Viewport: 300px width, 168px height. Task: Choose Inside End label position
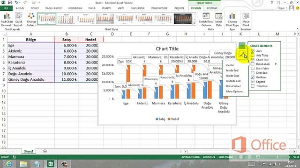(232, 70)
